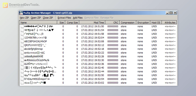This screenshot has height=96, width=196.
Task: Click 'UNIX' host OS in 19:52:26 row
Action: (154, 57)
